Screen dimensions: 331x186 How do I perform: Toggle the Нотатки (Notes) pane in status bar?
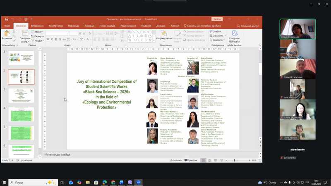[x=176, y=160]
